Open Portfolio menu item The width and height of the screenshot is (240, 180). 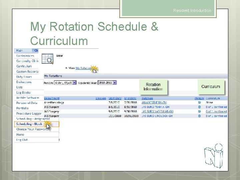(22, 108)
